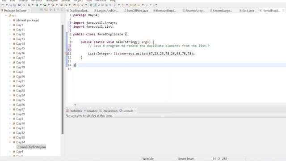Switch to the LargestAndSm... editor tab

[106, 11]
